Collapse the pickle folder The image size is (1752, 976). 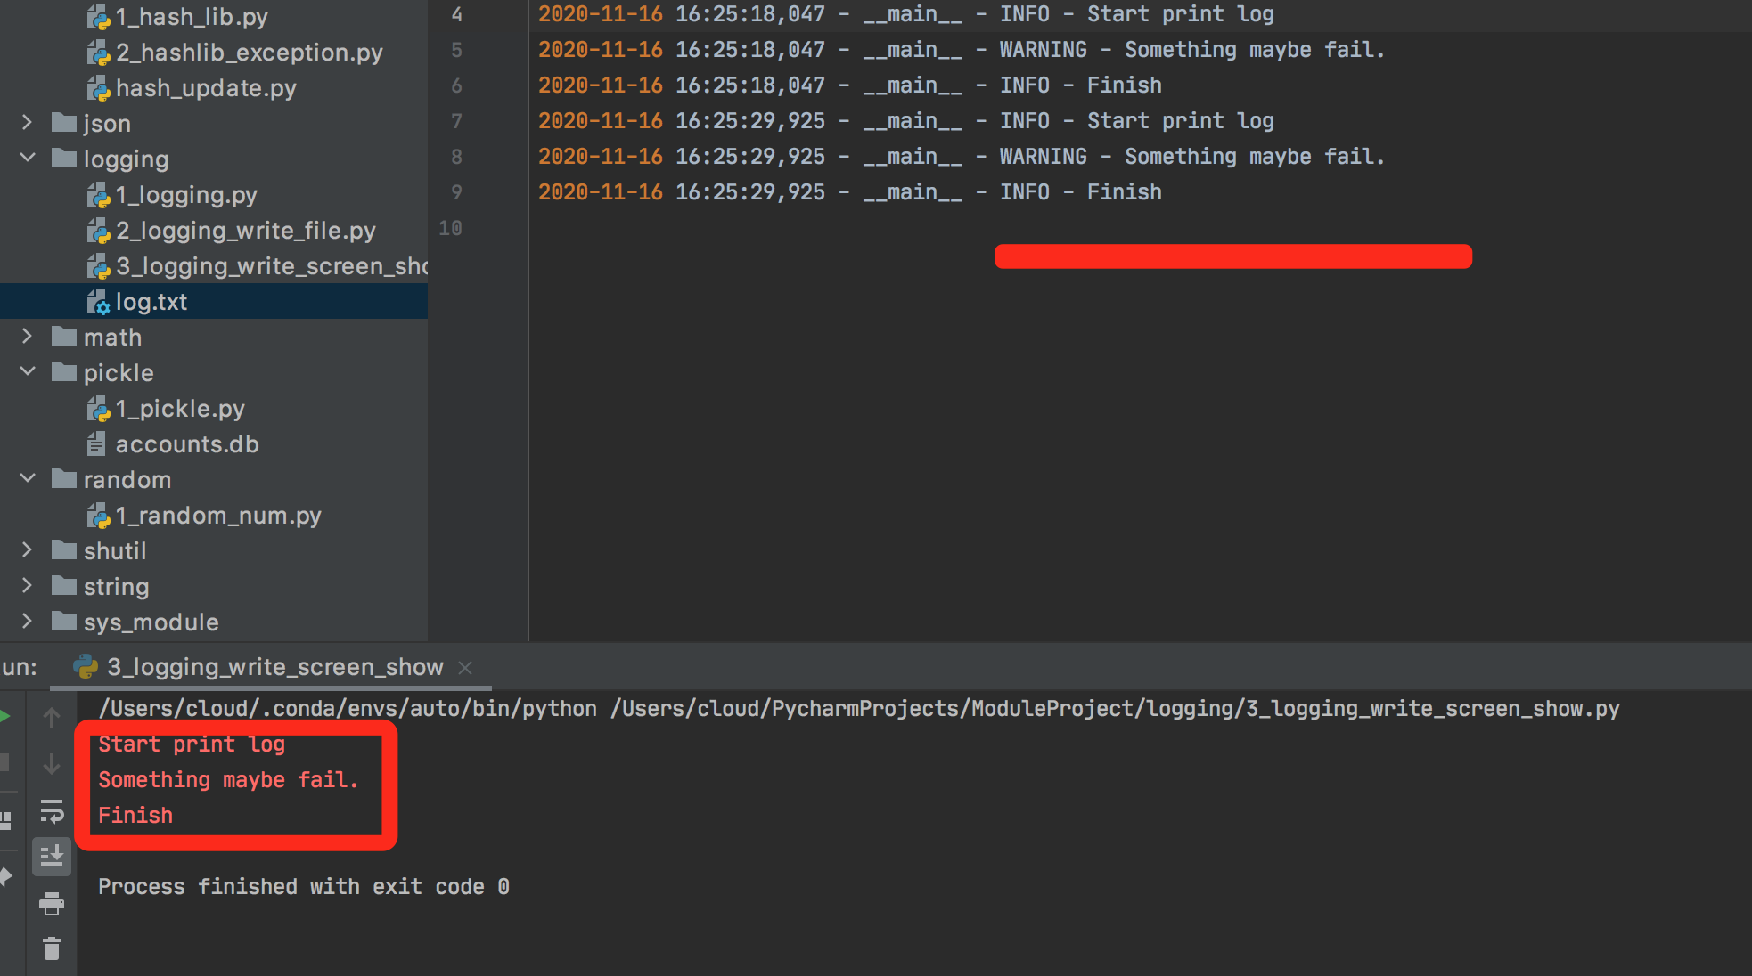tap(27, 372)
